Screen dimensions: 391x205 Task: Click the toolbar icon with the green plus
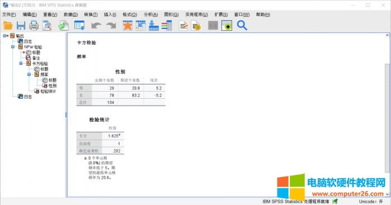(x=227, y=26)
